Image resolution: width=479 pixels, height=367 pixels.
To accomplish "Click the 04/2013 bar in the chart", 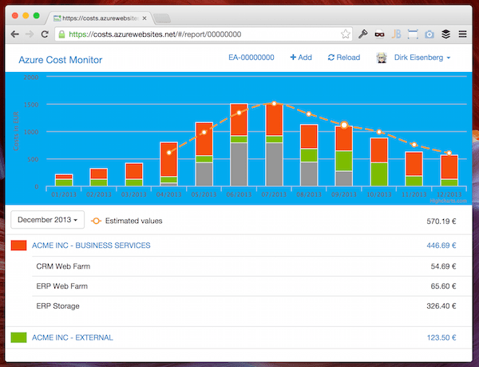I will (x=169, y=164).
